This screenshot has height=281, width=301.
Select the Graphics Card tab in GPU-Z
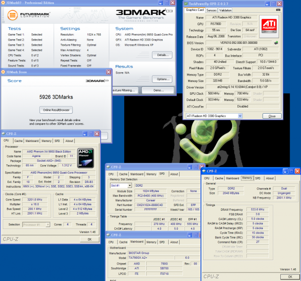pos(195,10)
